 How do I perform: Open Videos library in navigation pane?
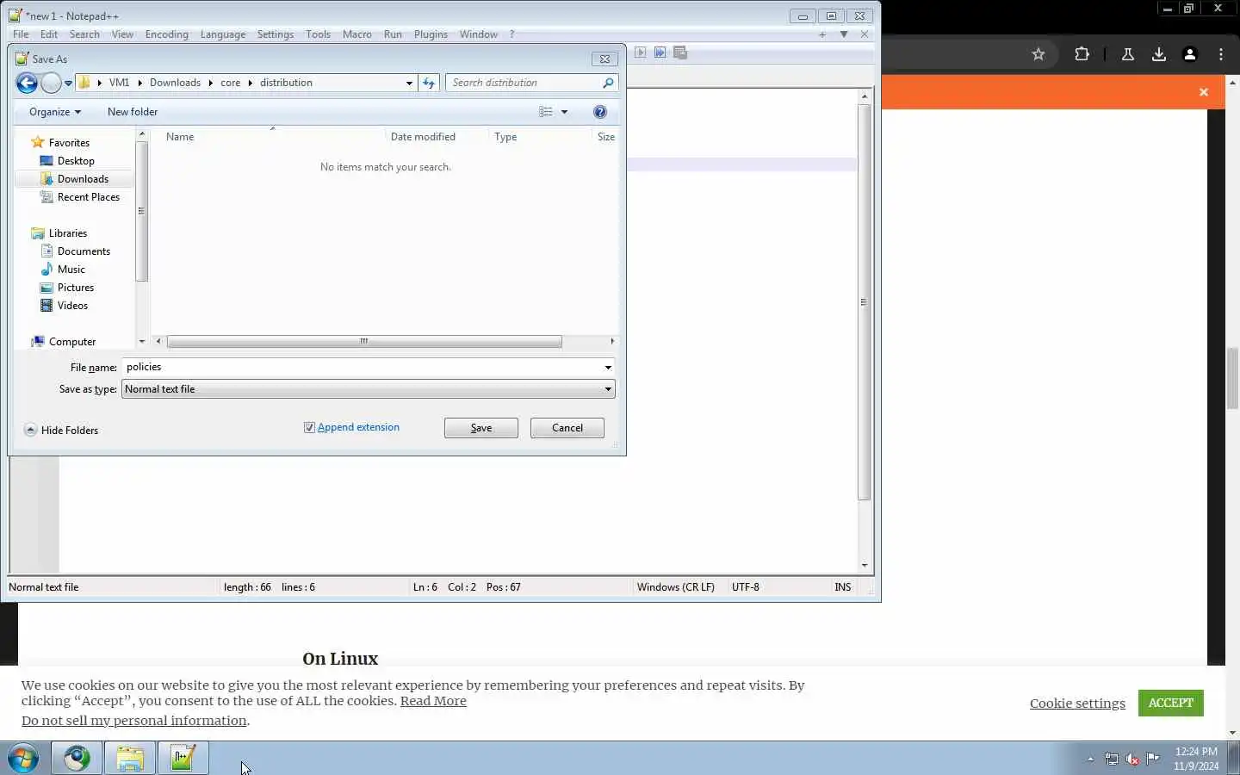click(72, 306)
